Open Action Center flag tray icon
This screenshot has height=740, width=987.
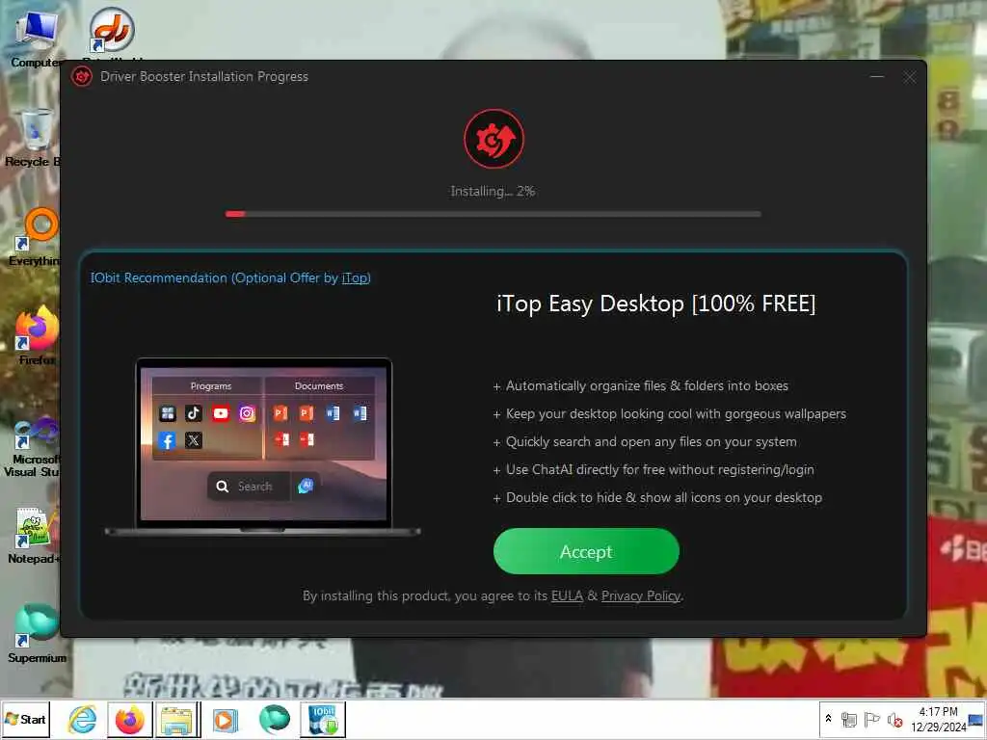pos(871,719)
